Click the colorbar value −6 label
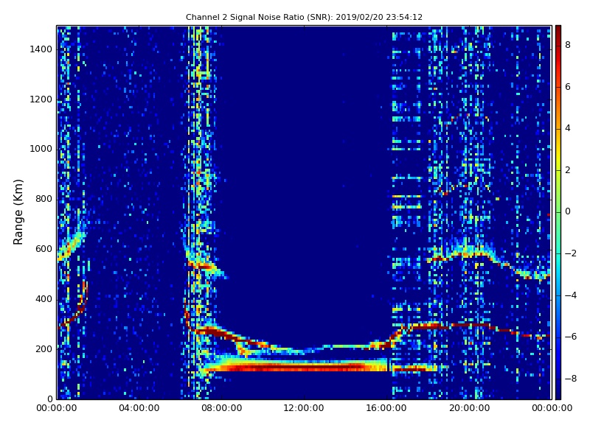The image size is (590, 442). pyautogui.click(x=571, y=337)
